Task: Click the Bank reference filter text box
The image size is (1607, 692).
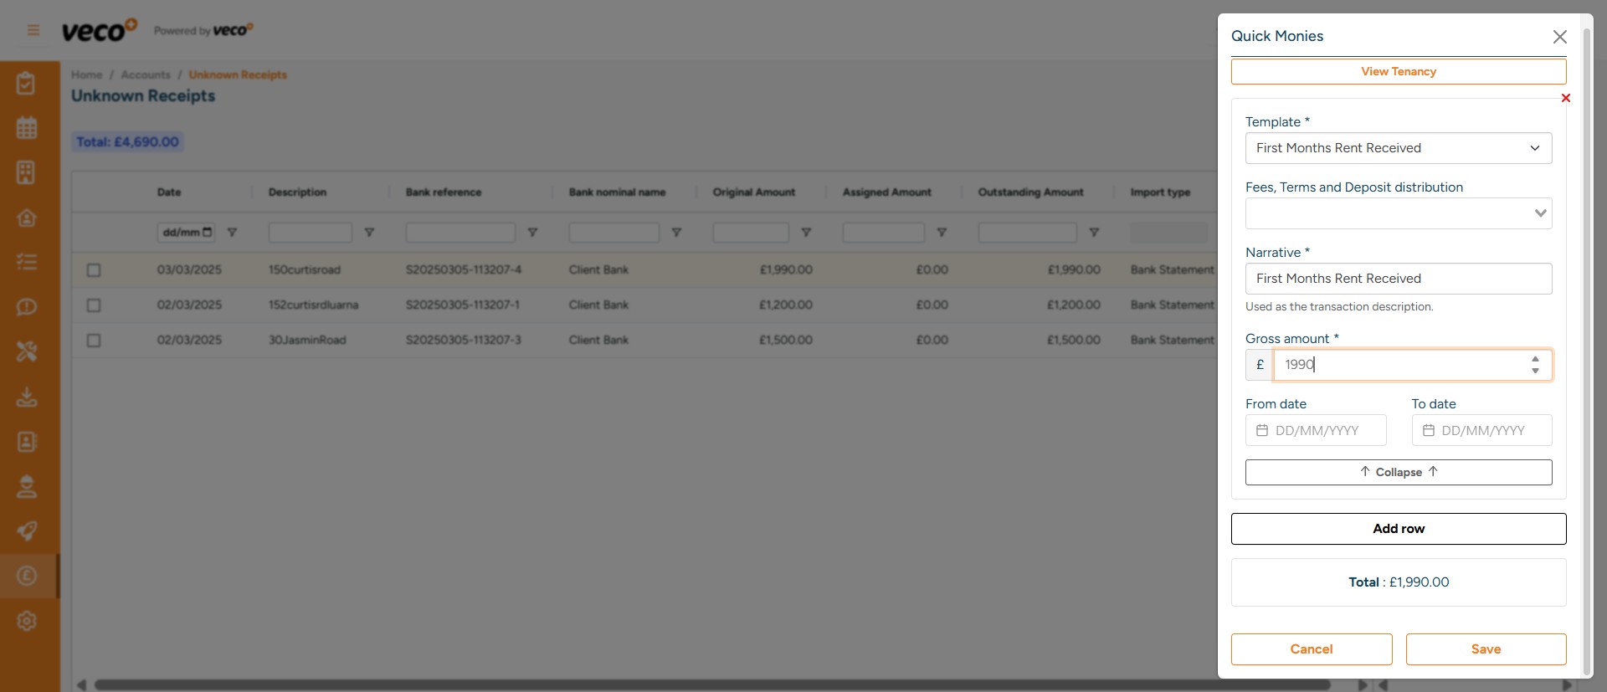Action: pyautogui.click(x=460, y=233)
